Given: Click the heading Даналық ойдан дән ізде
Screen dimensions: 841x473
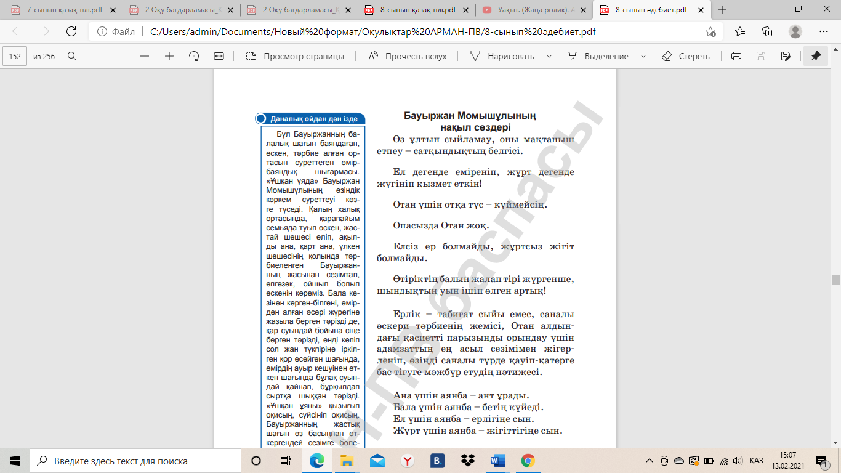Looking at the screenshot, I should point(314,119).
